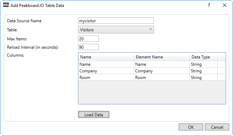Click the dialog title 'Add Peakboard.IO Table Data'

point(37,6)
